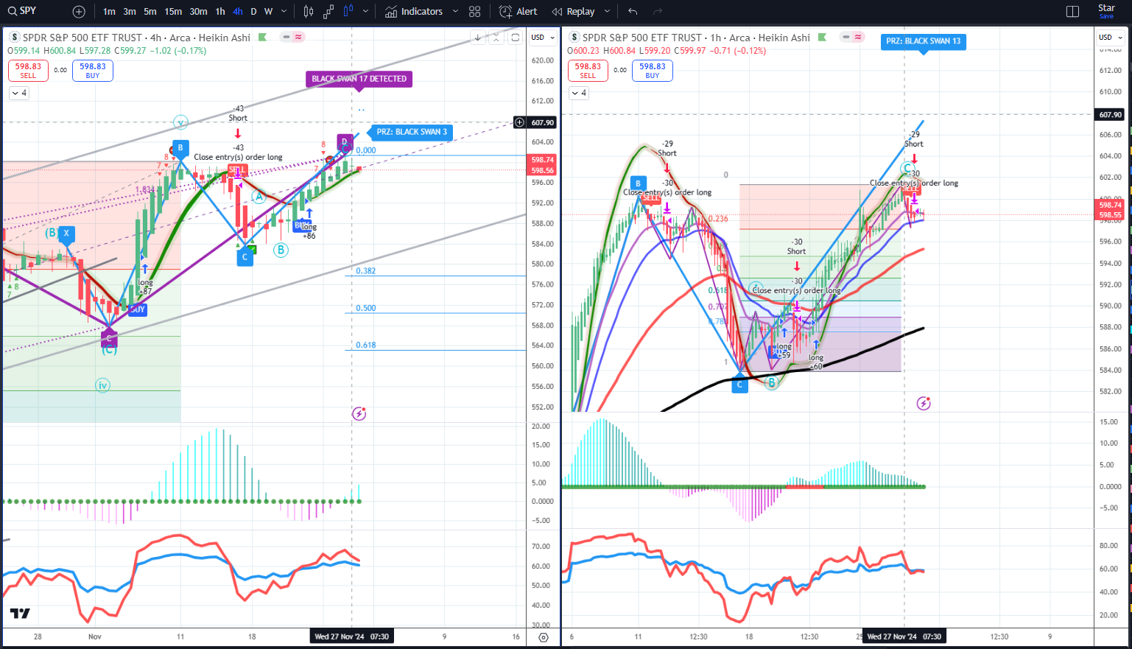Click the lightning event marker on 4h chart
The height and width of the screenshot is (649, 1132).
point(359,413)
